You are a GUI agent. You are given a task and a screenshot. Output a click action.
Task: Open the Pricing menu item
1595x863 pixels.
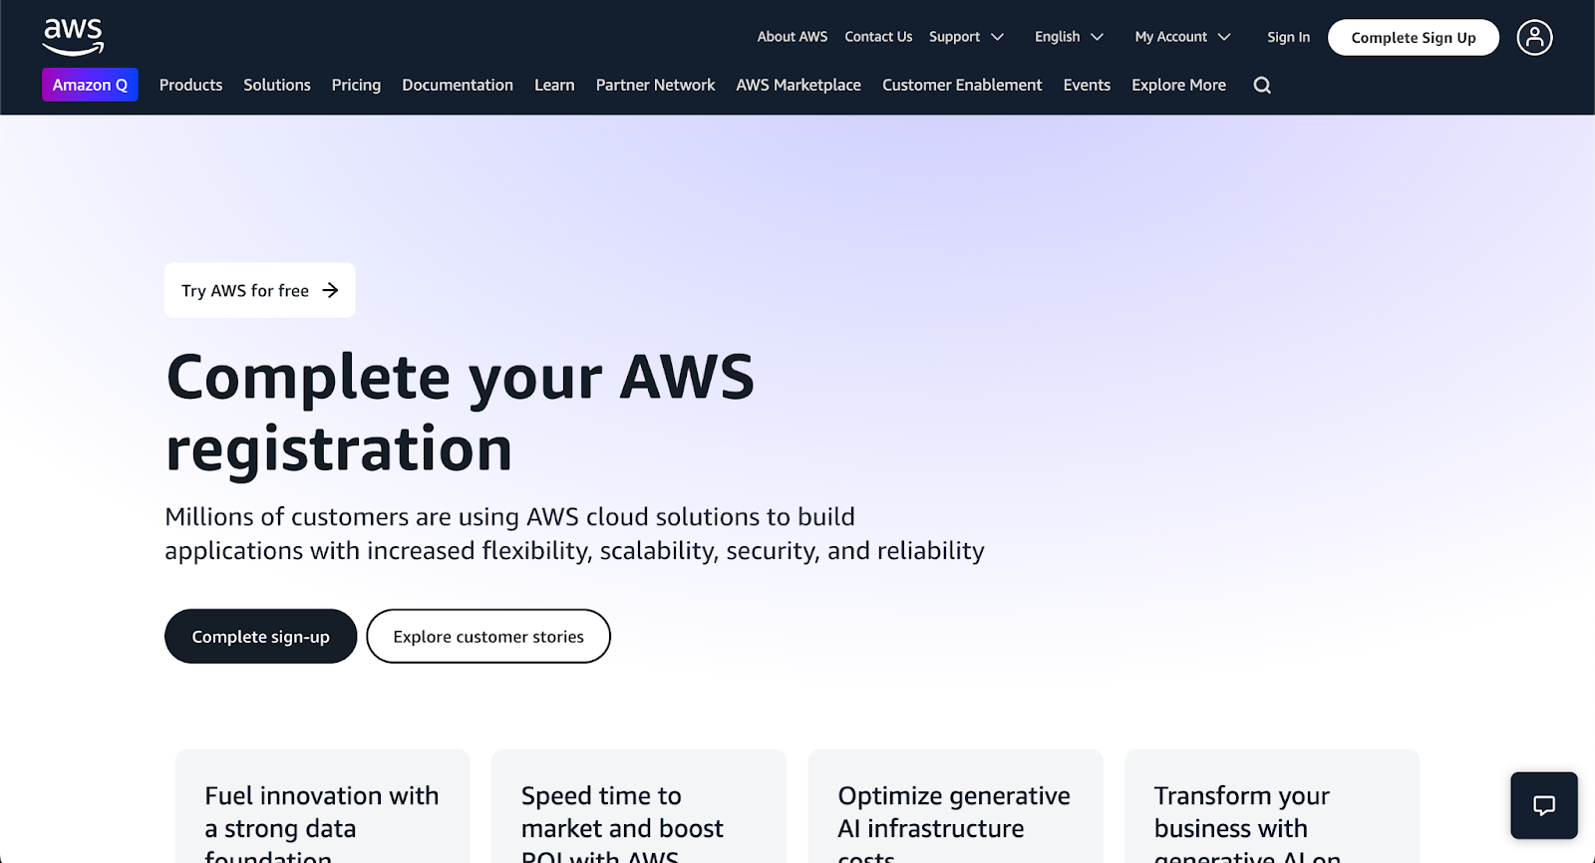point(356,85)
